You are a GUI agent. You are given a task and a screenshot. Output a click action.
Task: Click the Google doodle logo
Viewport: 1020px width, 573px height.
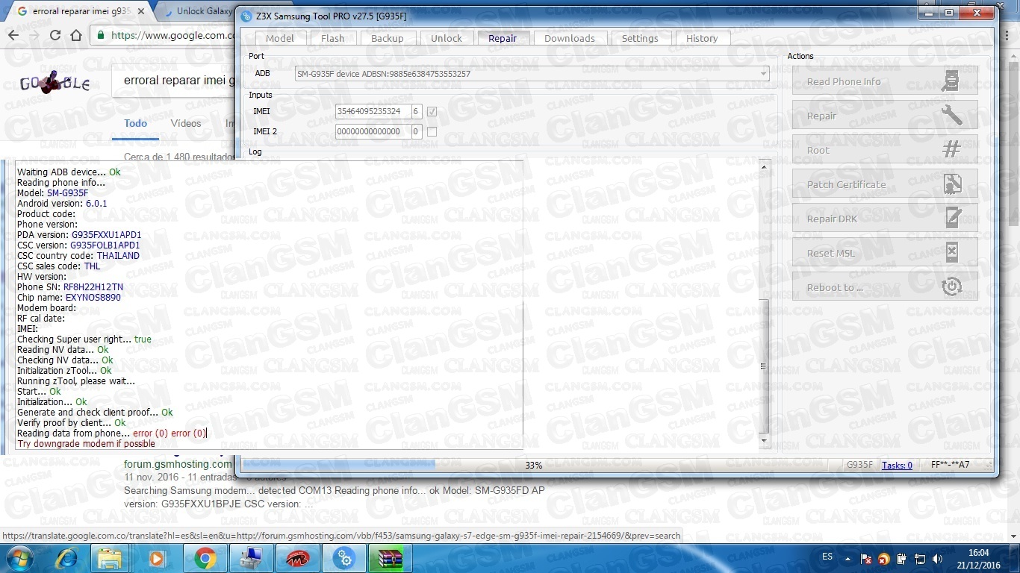(x=55, y=82)
